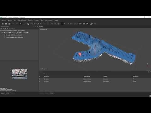
Task: Select the Navigation arrow tool
Action: [x=20, y=24]
